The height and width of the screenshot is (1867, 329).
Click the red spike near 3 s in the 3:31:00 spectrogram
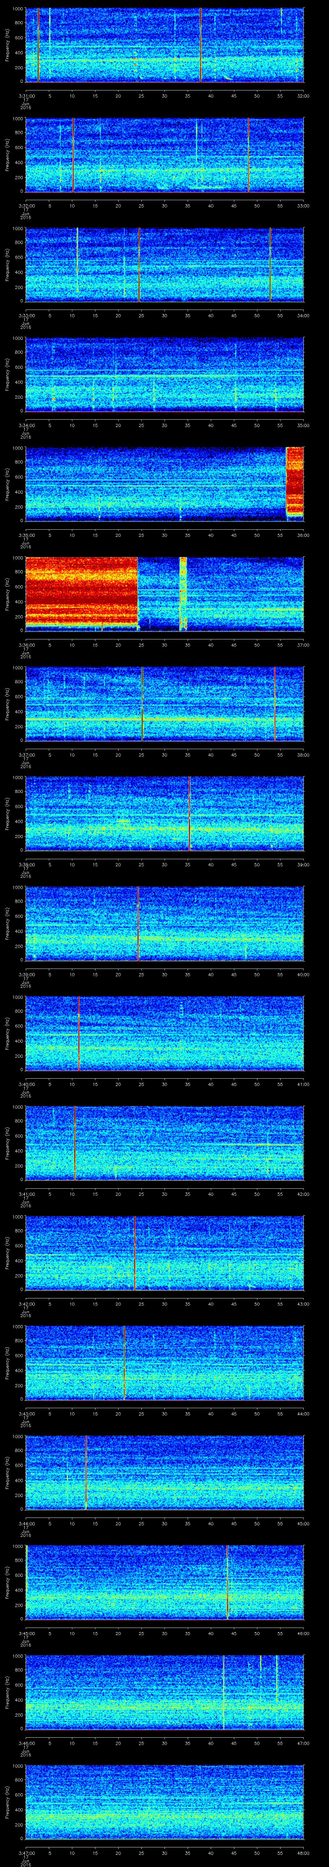38,45
